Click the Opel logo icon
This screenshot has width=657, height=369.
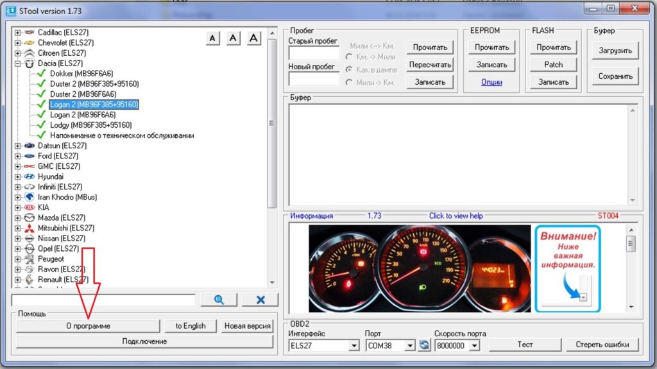[x=30, y=248]
